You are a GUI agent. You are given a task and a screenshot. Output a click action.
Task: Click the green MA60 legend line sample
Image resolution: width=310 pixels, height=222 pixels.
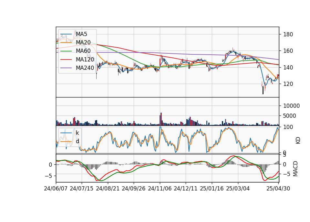pyautogui.click(x=66, y=51)
